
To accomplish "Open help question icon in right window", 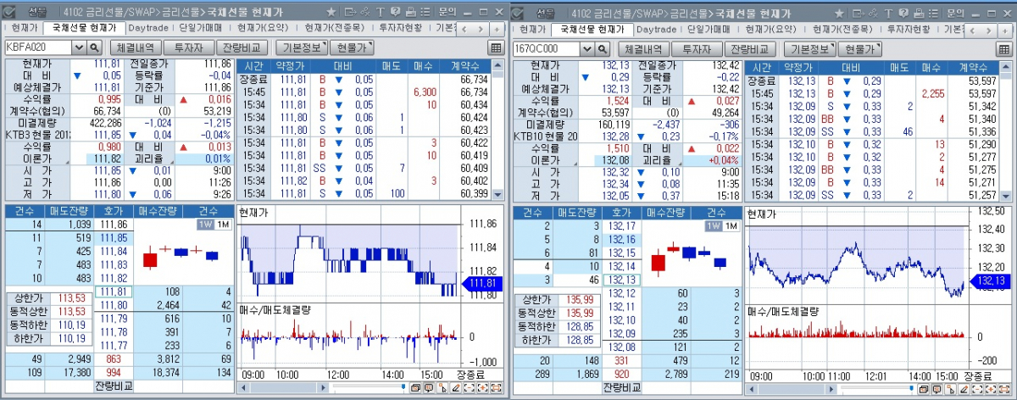I will [903, 13].
